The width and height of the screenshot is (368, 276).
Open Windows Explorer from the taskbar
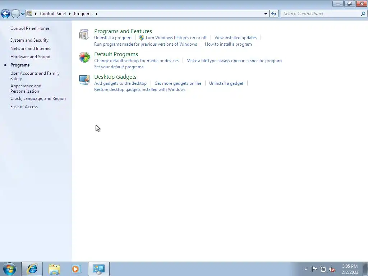pyautogui.click(x=54, y=269)
